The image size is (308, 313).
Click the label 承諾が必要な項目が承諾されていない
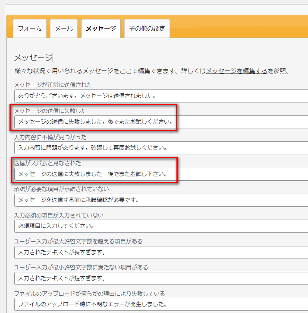coord(62,189)
